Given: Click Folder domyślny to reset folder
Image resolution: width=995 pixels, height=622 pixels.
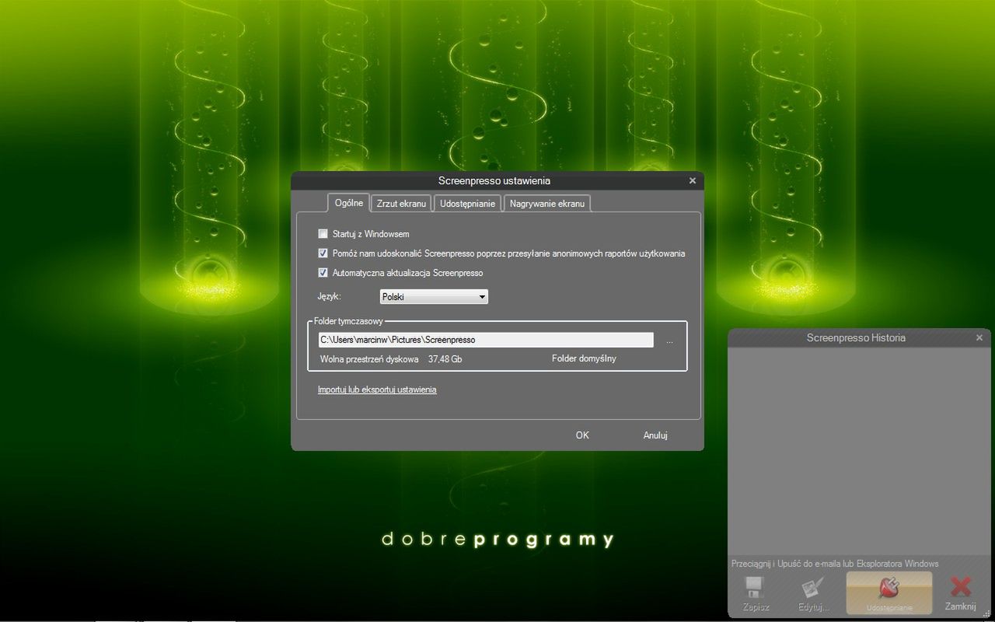Looking at the screenshot, I should point(584,358).
